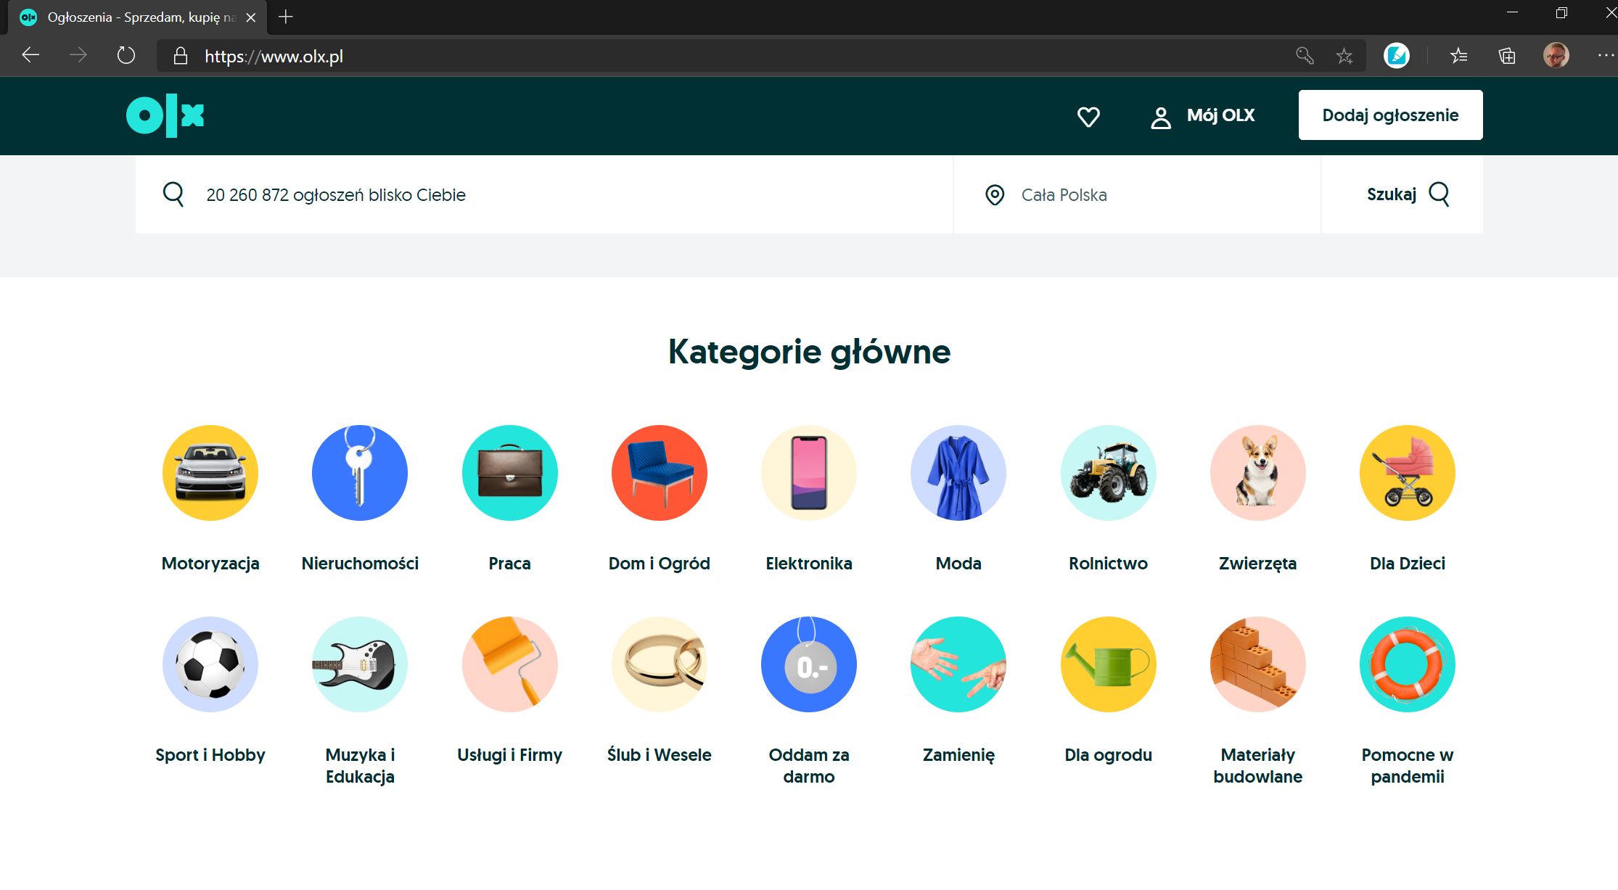Viewport: 1618px width, 890px height.
Task: Open the Muzyka i Edukacja guitar icon
Action: pyautogui.click(x=359, y=664)
